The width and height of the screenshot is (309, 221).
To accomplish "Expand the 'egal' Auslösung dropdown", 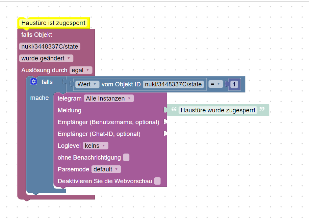I will pos(81,70).
